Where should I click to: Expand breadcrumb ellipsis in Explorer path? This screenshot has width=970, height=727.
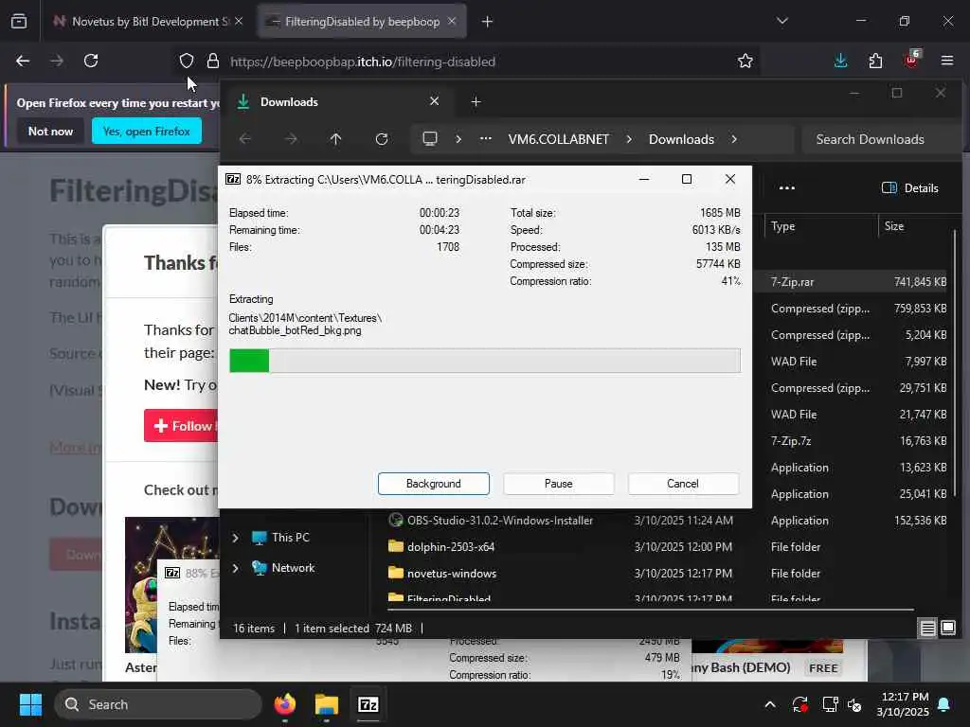click(x=486, y=138)
